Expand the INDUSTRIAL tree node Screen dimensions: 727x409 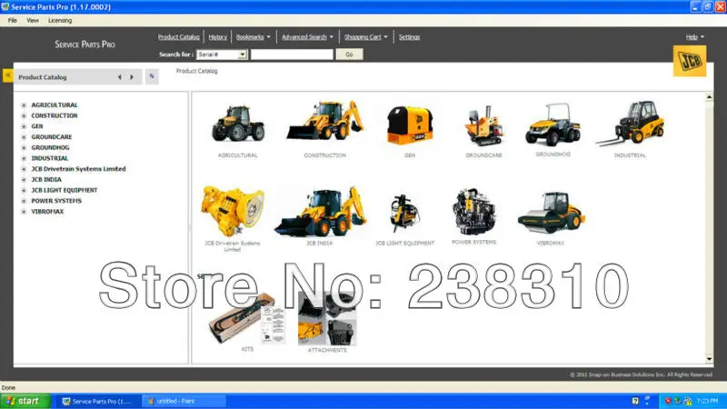[24, 158]
